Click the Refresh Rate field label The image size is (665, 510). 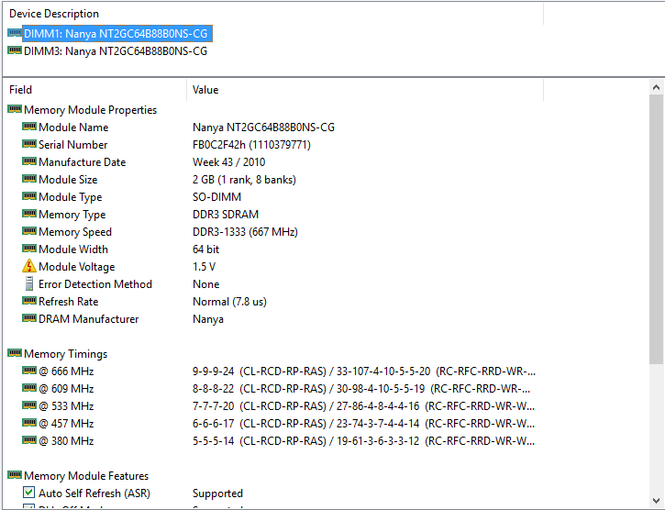(x=68, y=301)
